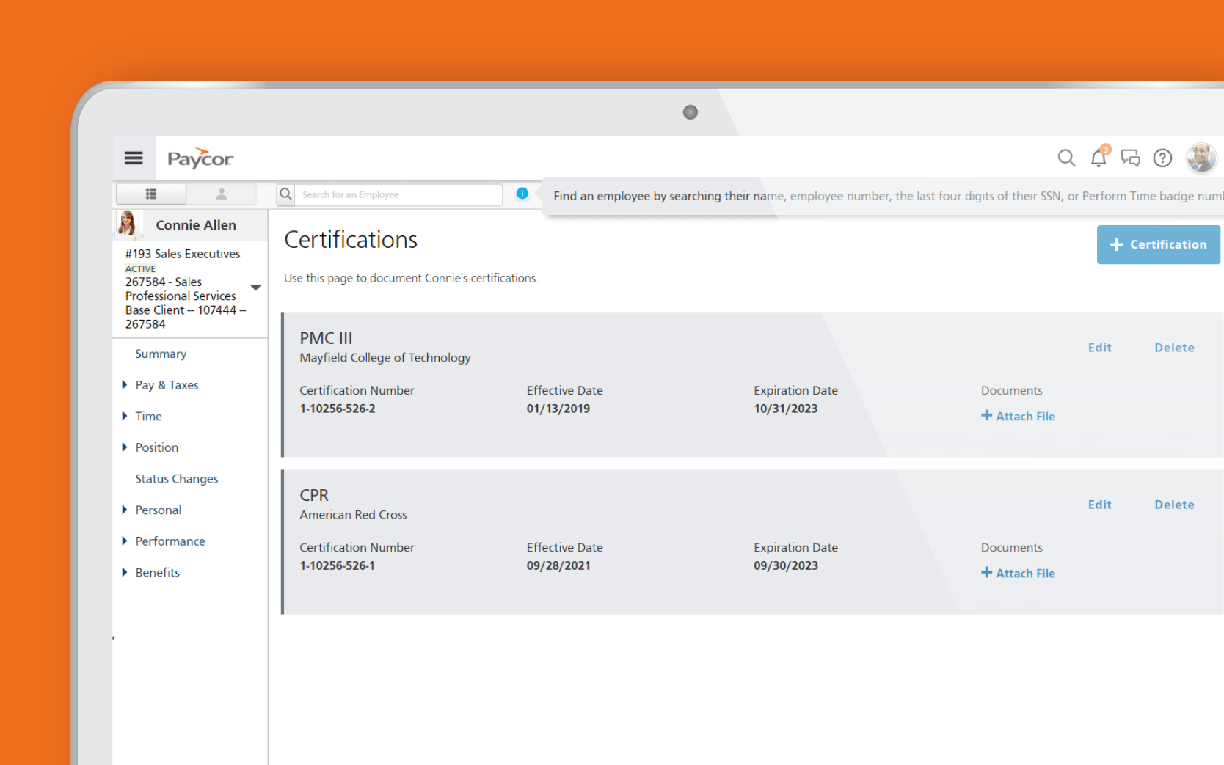Screen dimensions: 1224x765
Task: Open the chat messages icon
Action: pos(1130,158)
